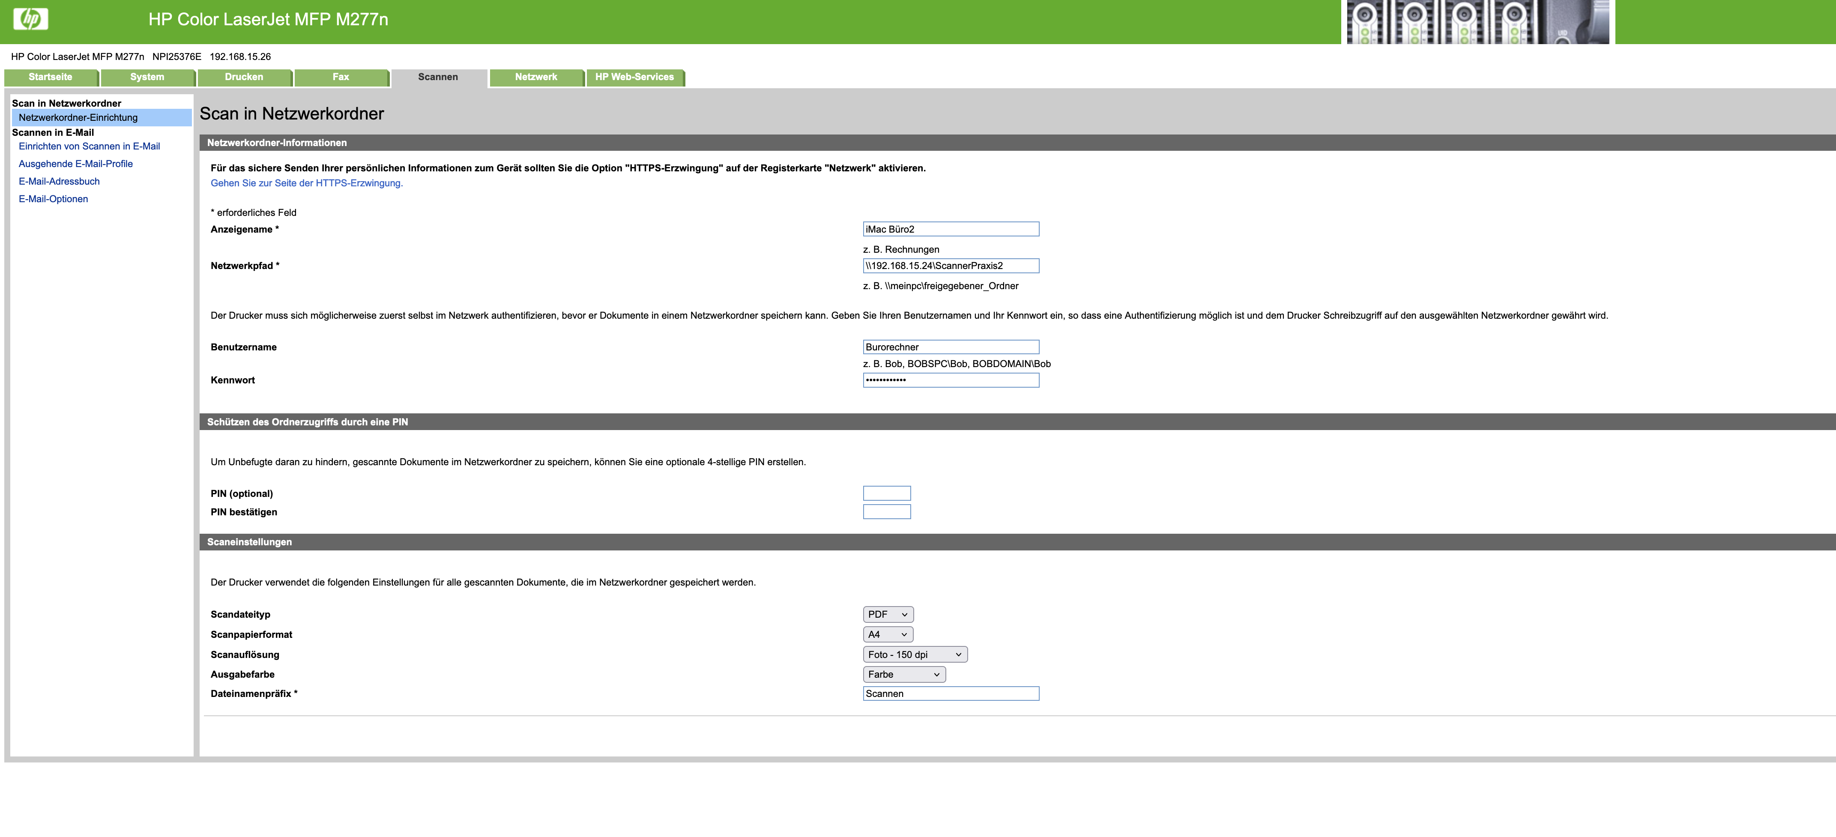Open the Scandateityp PDF dropdown
This screenshot has width=1836, height=837.
887,614
